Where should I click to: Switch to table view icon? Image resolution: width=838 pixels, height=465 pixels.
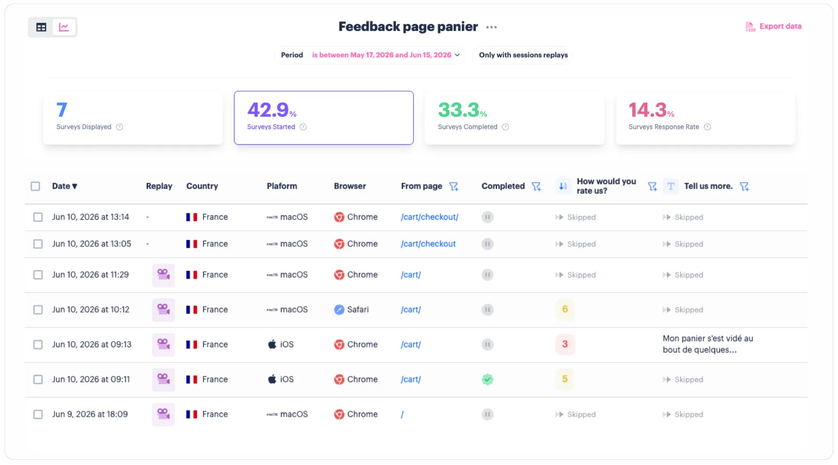tap(41, 27)
